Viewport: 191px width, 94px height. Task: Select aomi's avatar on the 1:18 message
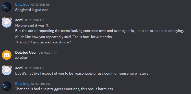coord(7,70)
